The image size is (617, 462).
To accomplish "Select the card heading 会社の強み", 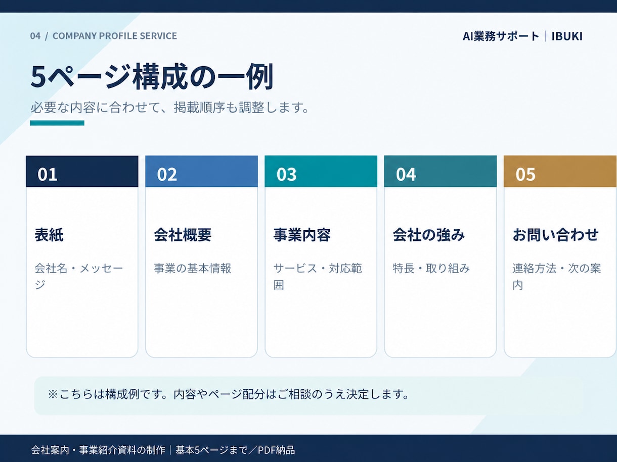I will coord(429,235).
